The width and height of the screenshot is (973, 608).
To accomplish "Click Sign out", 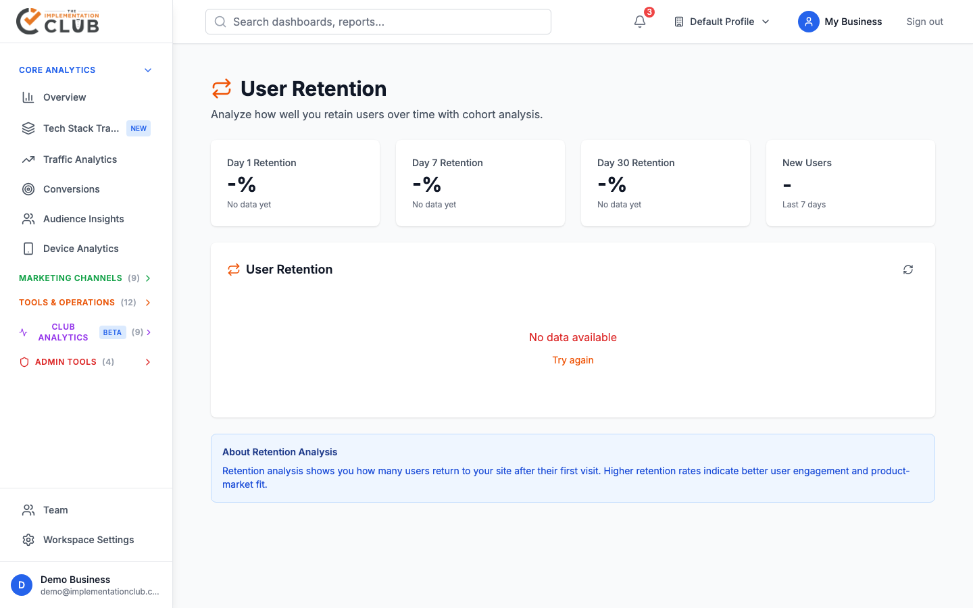I will [x=924, y=21].
